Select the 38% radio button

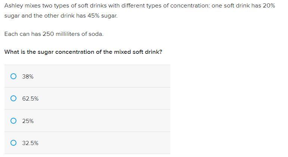[13, 76]
